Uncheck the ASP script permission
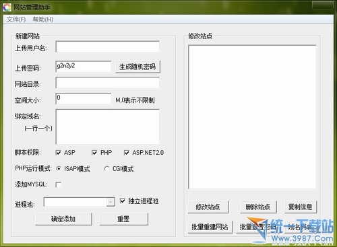337x247 pixels. click(x=58, y=153)
